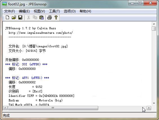Click the vertical scrollbar up arrow

(x=154, y=24)
